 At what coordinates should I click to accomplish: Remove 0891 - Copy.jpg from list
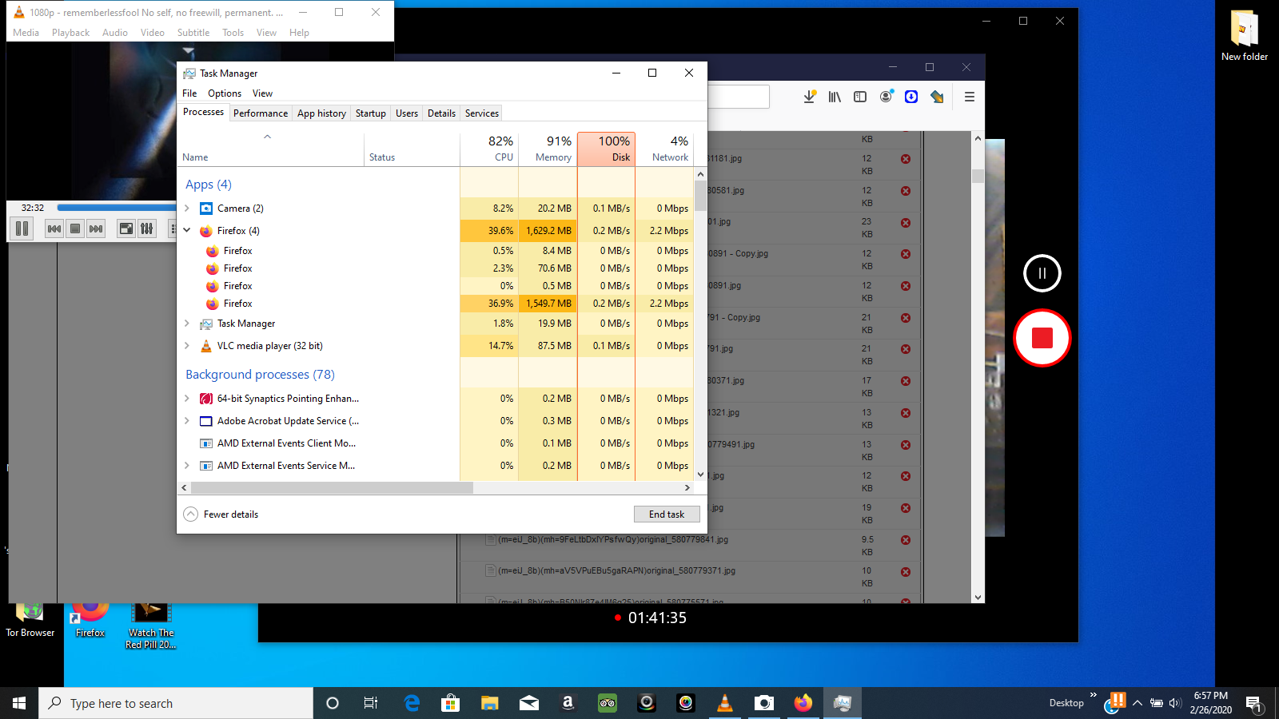[x=906, y=254]
